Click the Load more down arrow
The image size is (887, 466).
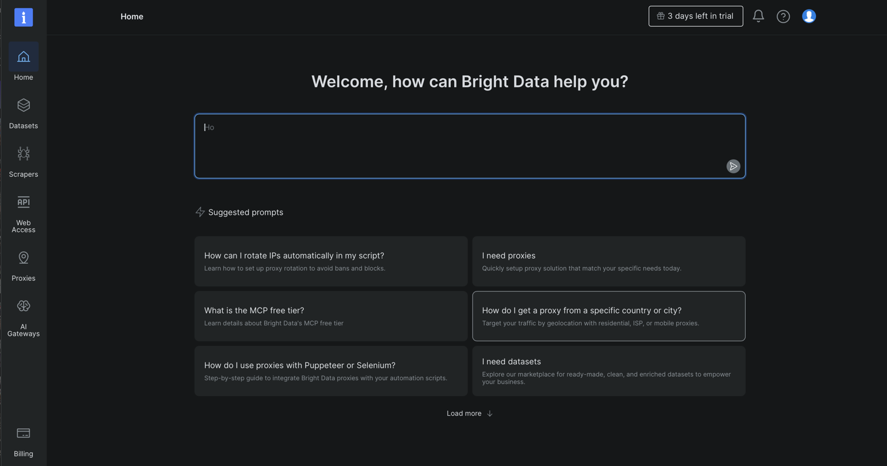[490, 413]
